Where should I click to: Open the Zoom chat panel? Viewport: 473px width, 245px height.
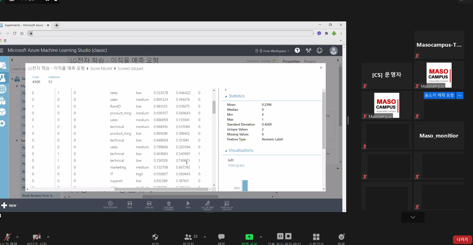pyautogui.click(x=221, y=237)
